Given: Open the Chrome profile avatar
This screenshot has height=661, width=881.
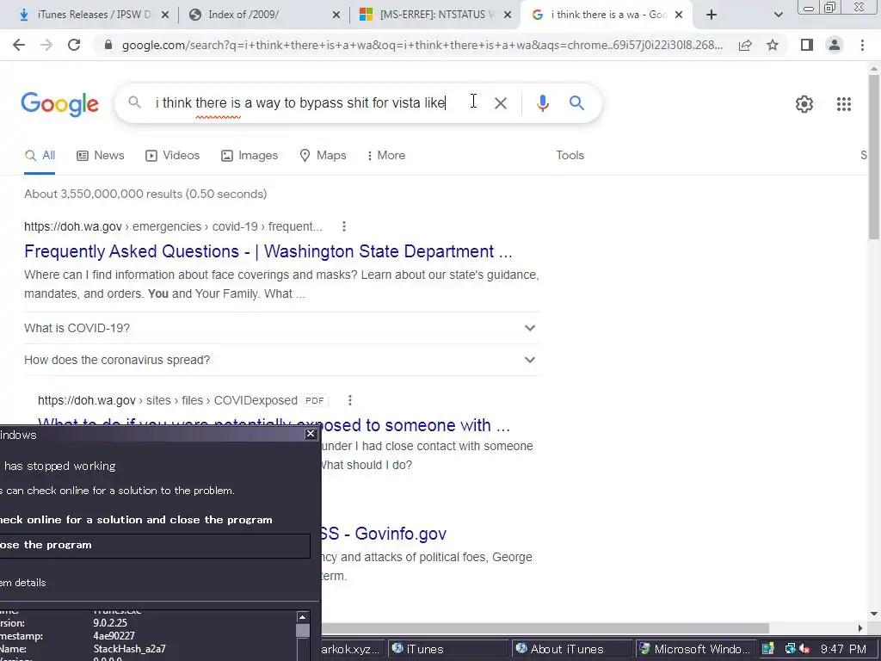Looking at the screenshot, I should coord(835,45).
